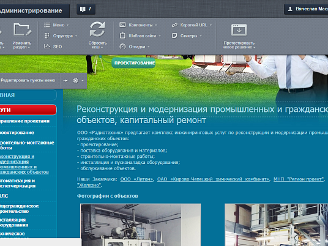This screenshot has height=246, width=328.
Task: Select Проектирование in the sidebar menu
Action: (x=17, y=133)
